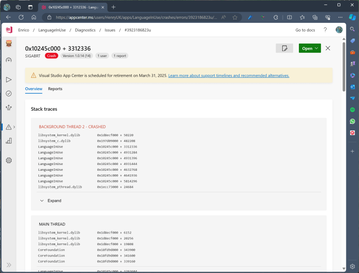Viewport: 359px width, 273px height.
Task: Open the Distribute section arrows icon
Action: point(9,108)
